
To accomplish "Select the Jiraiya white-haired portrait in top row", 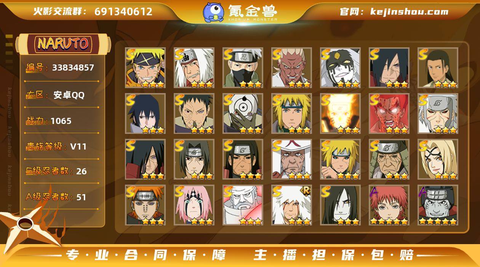I will tap(194, 68).
